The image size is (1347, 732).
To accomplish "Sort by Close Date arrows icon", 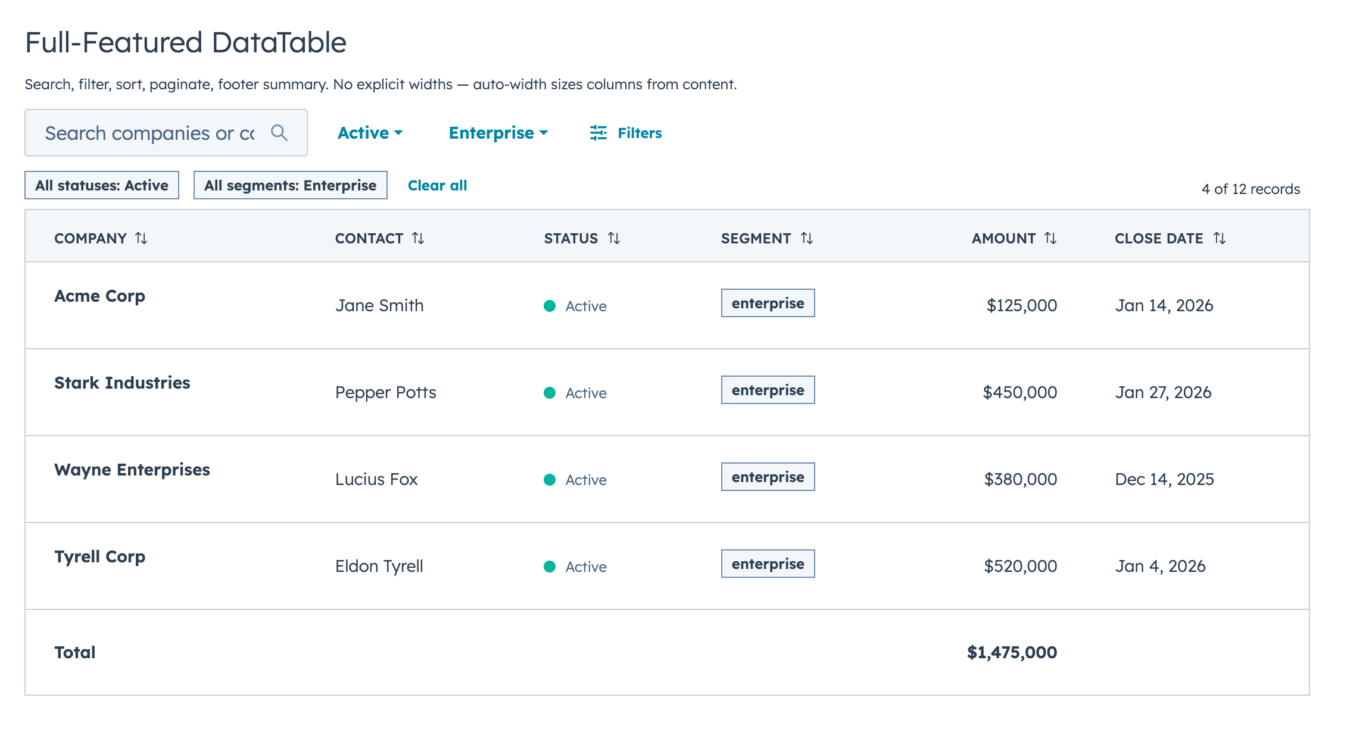I will click(1220, 238).
